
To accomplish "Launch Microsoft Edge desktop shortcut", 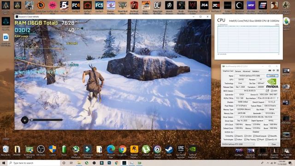I will point(111,149).
